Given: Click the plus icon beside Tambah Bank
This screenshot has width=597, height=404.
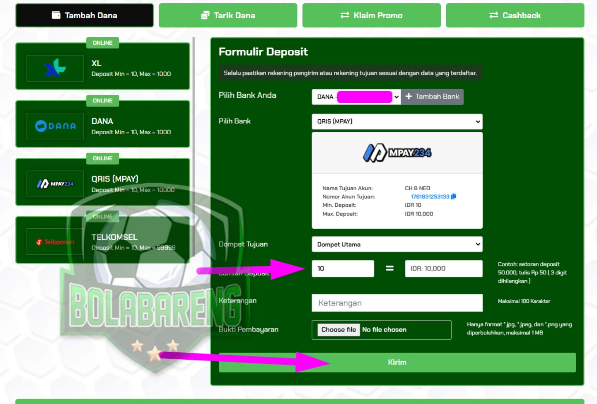Looking at the screenshot, I should click(x=408, y=97).
